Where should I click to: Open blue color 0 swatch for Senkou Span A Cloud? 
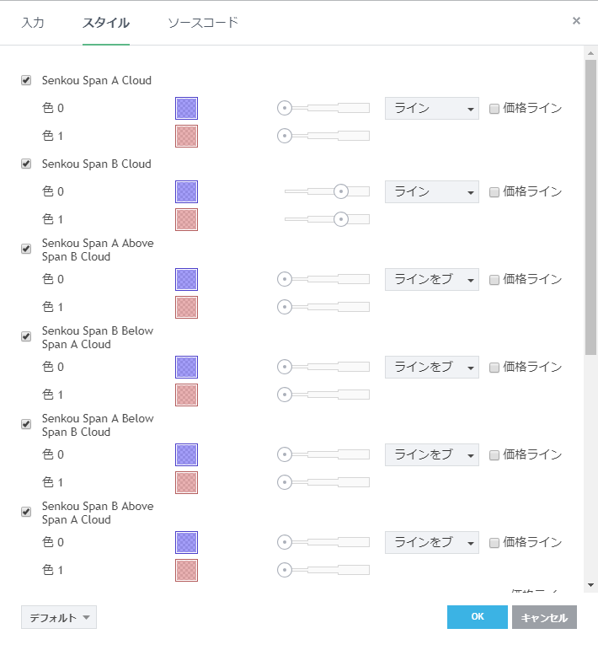(x=186, y=108)
